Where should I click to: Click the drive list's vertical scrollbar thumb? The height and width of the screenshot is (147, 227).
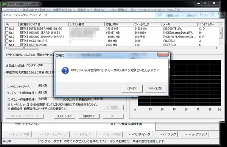[x=221, y=33]
